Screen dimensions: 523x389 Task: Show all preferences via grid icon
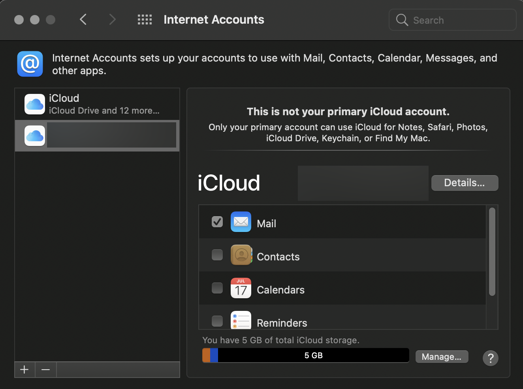[145, 19]
